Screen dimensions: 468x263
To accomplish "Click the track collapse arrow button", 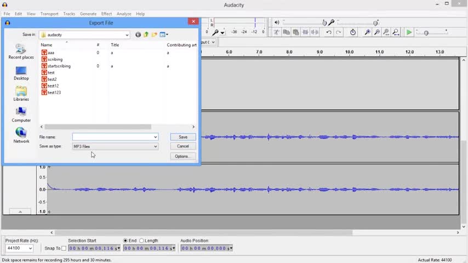I will (20, 211).
